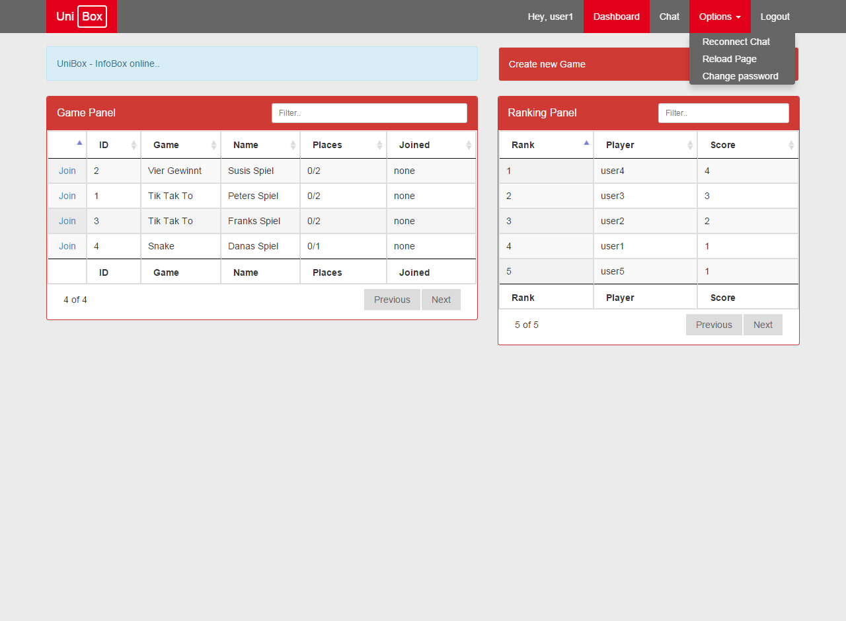Image resolution: width=846 pixels, height=621 pixels.
Task: Sort Ranking Panel by Player column
Action: [645, 145]
